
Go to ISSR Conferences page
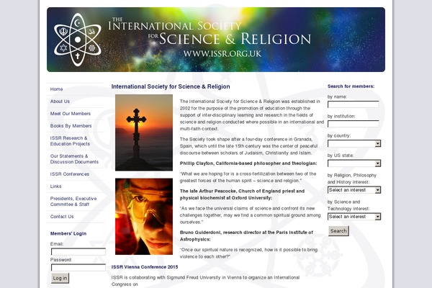coord(69,174)
